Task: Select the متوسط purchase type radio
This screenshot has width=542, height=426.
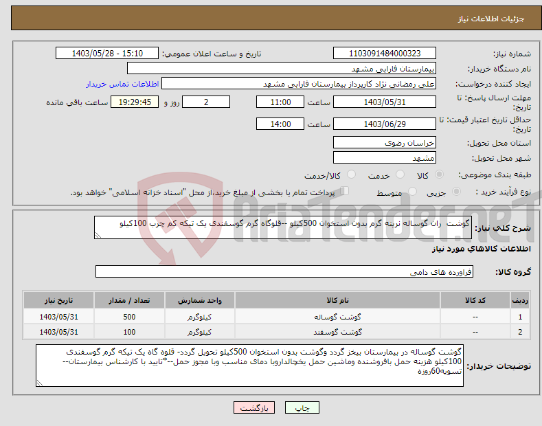Action: (412, 192)
